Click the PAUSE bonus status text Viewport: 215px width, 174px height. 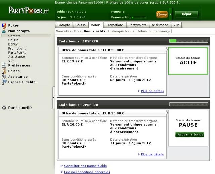pos(188,125)
